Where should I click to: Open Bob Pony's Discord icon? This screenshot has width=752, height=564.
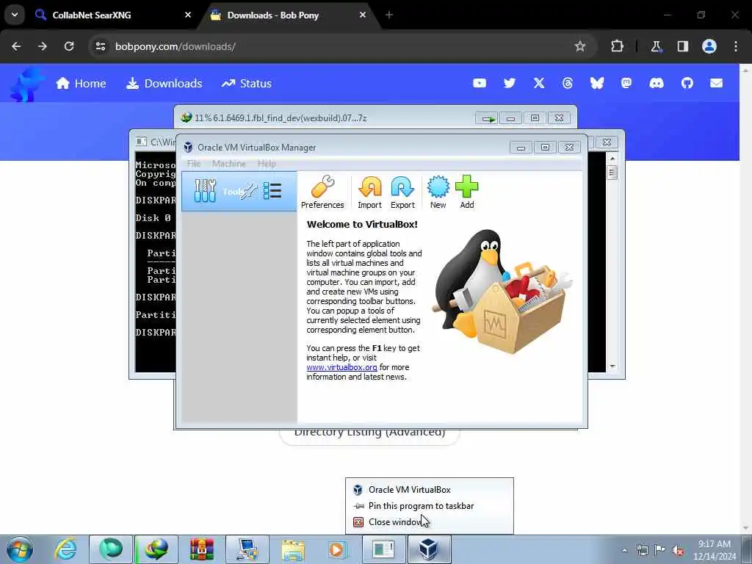click(657, 84)
